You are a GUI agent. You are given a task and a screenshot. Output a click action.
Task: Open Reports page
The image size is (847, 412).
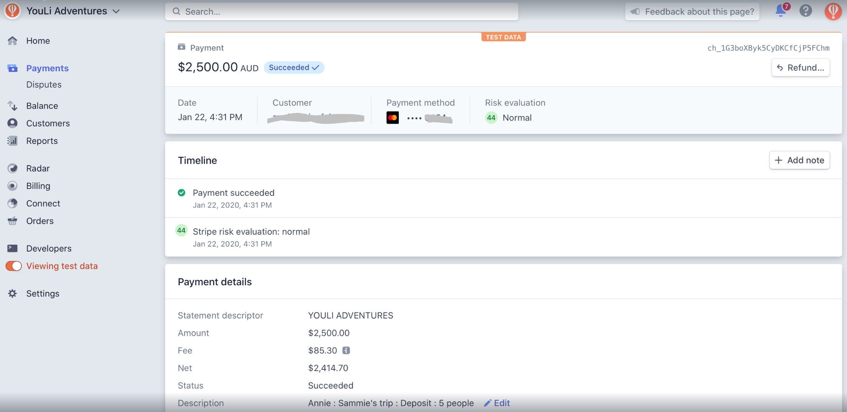click(x=42, y=141)
